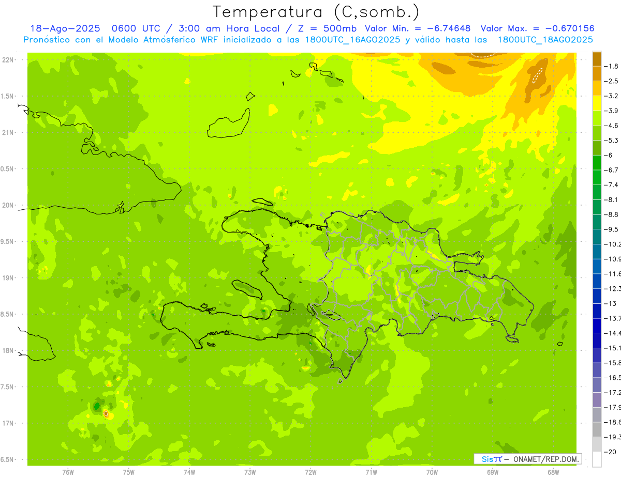Click the '-6.7' colorbar value

(611, 170)
